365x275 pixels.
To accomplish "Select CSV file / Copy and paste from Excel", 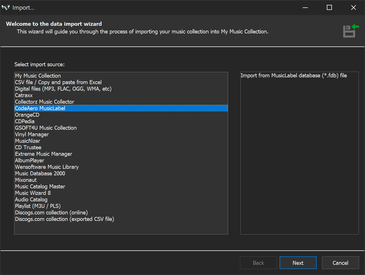I will (121, 82).
